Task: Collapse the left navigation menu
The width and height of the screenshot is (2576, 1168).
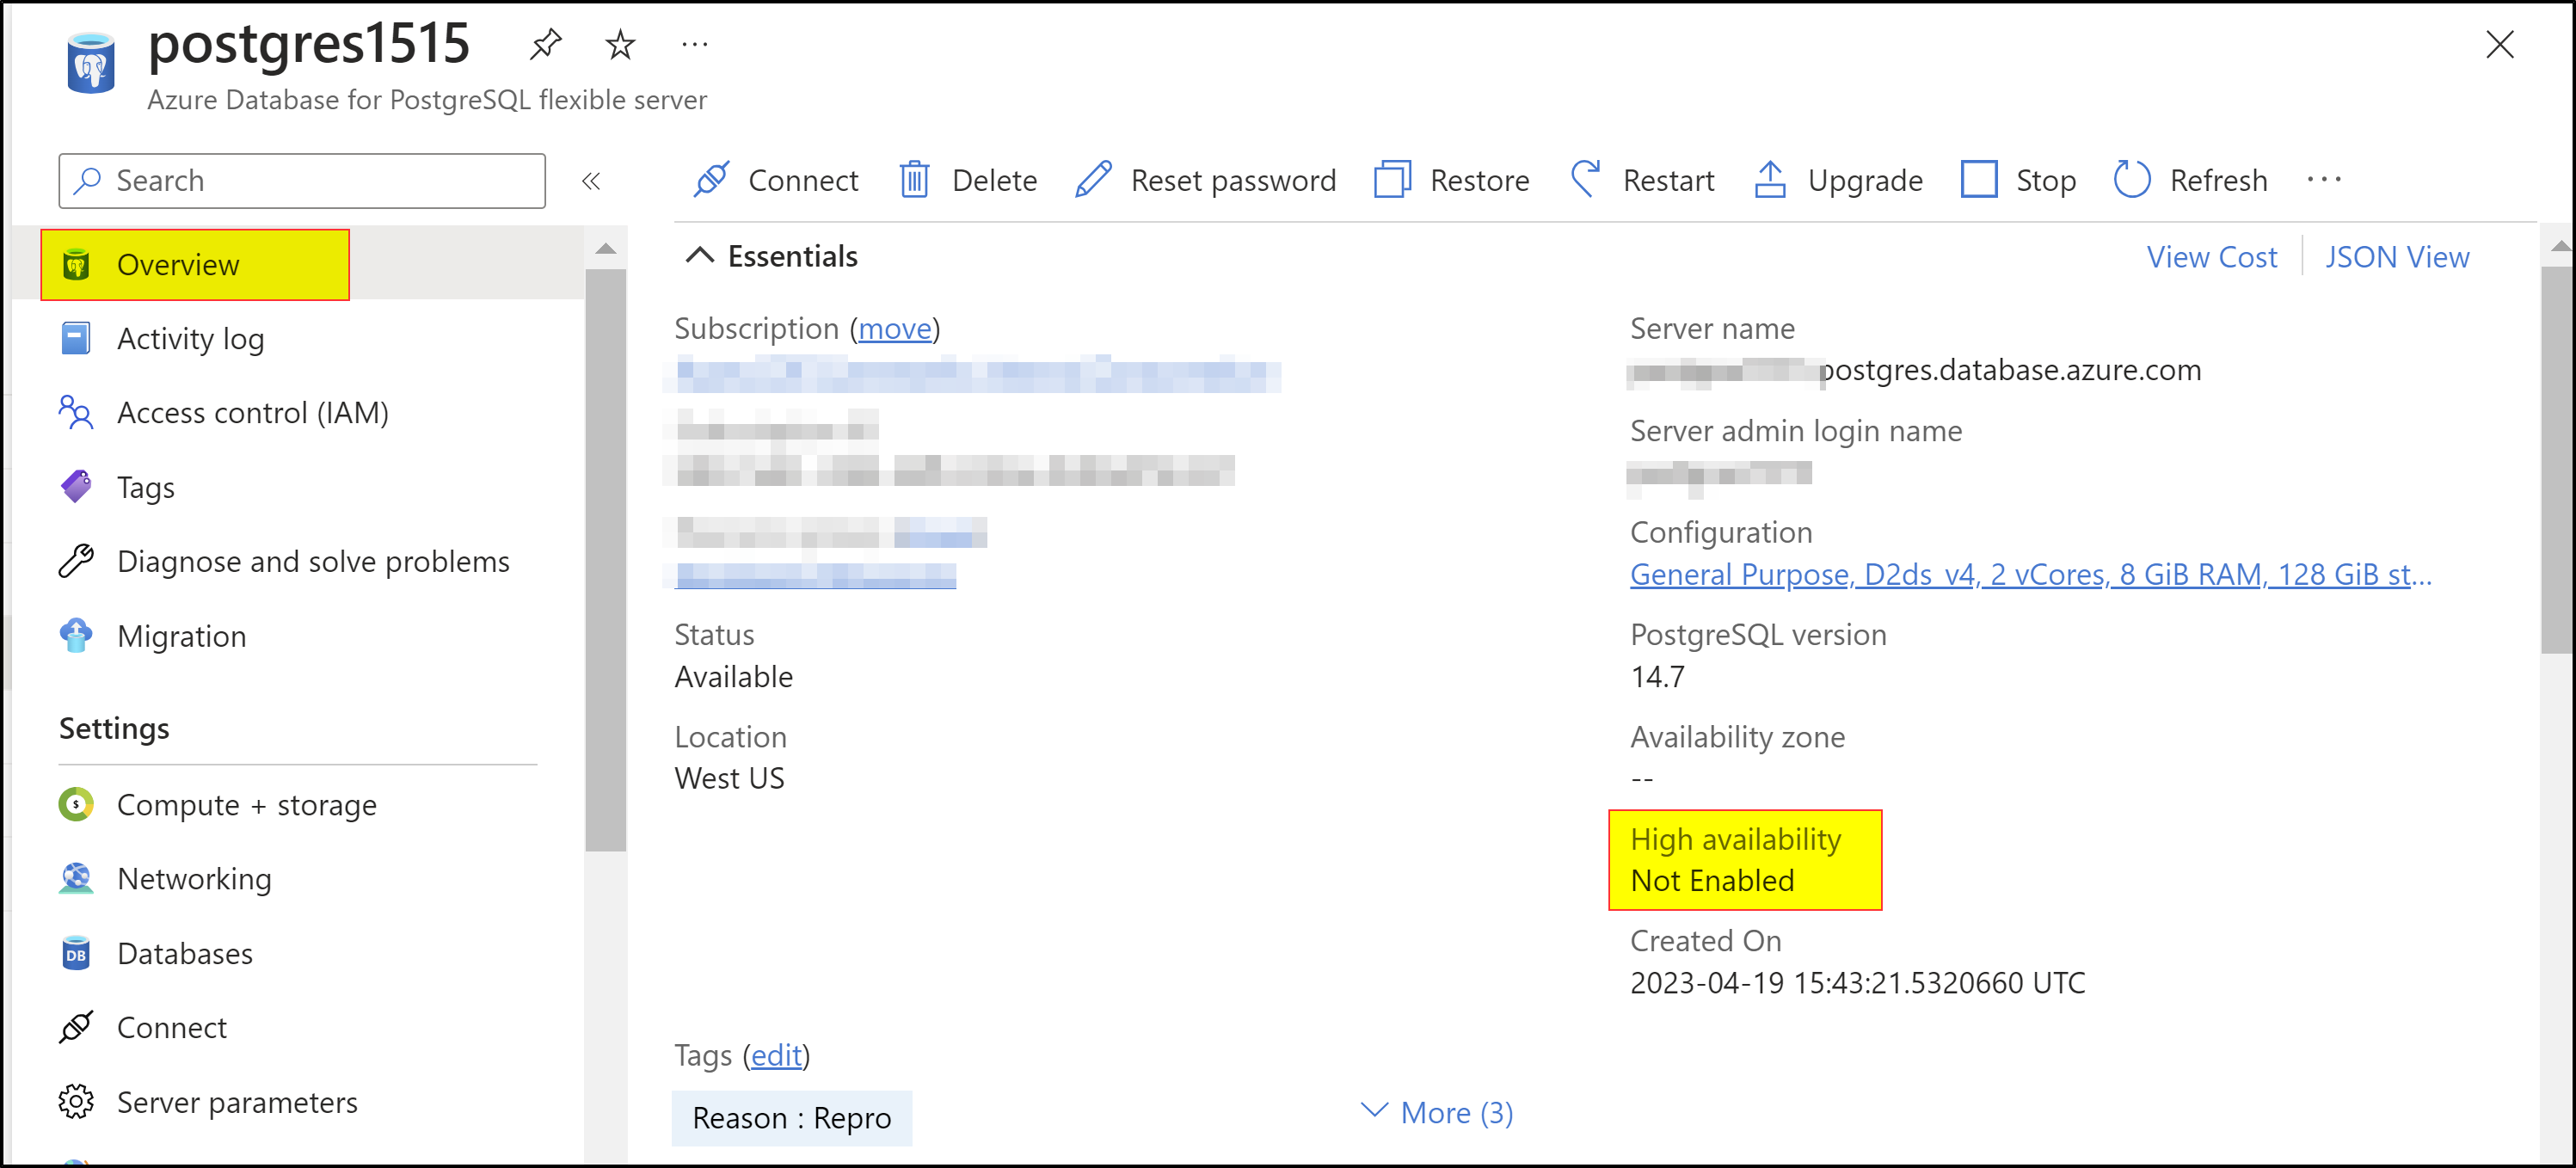Action: point(591,181)
